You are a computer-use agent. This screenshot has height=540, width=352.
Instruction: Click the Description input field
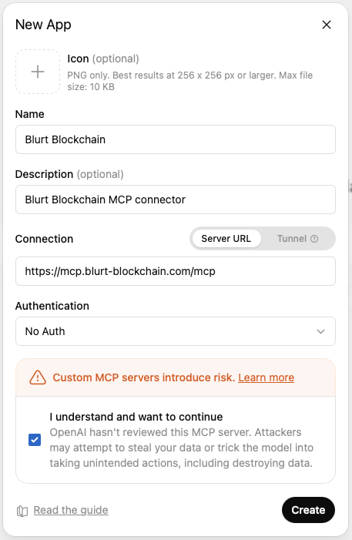click(176, 200)
